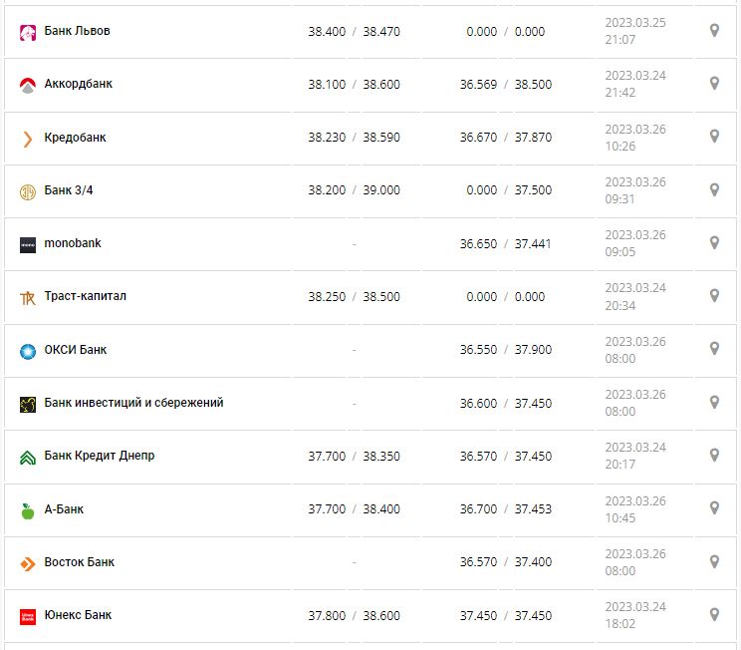
Task: Click the Восток Банк location pin
Action: (714, 561)
